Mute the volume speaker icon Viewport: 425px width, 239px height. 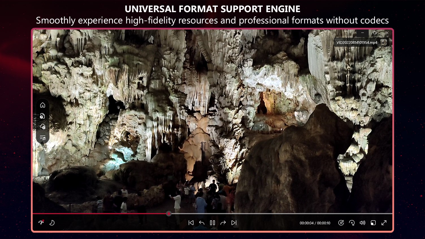[x=363, y=223]
